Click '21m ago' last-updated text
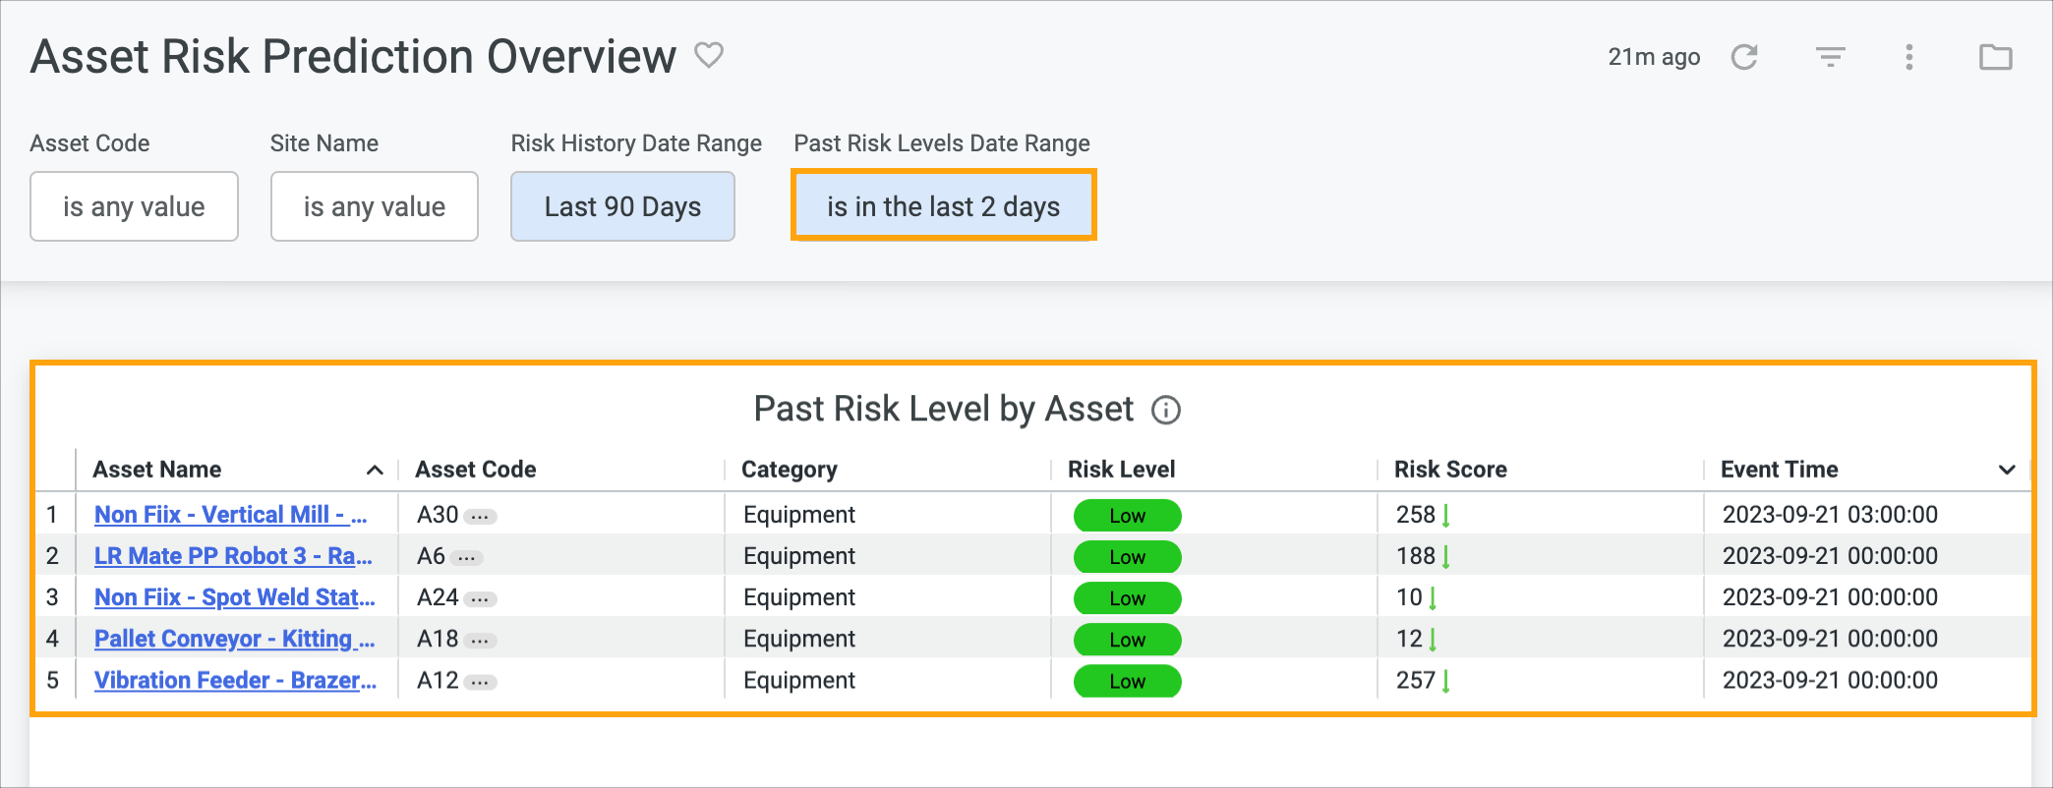This screenshot has width=2053, height=788. 1654,57
